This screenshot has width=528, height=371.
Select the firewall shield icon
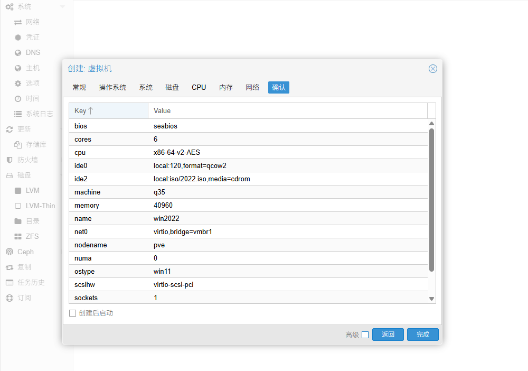(x=10, y=160)
